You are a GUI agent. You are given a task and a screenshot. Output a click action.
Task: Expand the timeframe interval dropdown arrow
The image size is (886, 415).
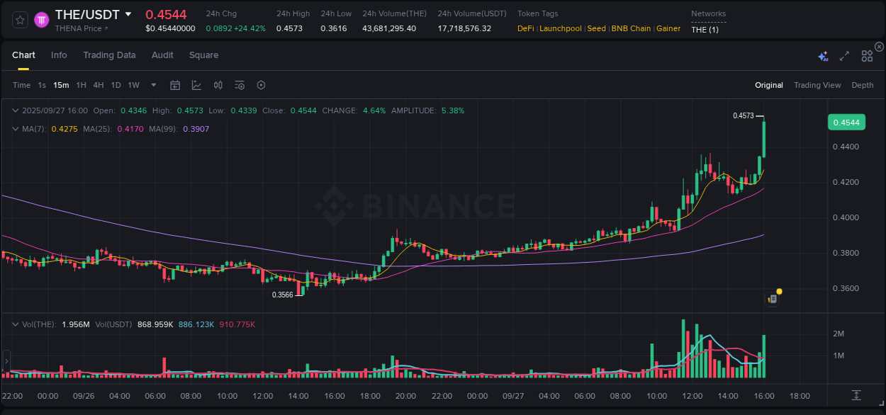point(152,85)
